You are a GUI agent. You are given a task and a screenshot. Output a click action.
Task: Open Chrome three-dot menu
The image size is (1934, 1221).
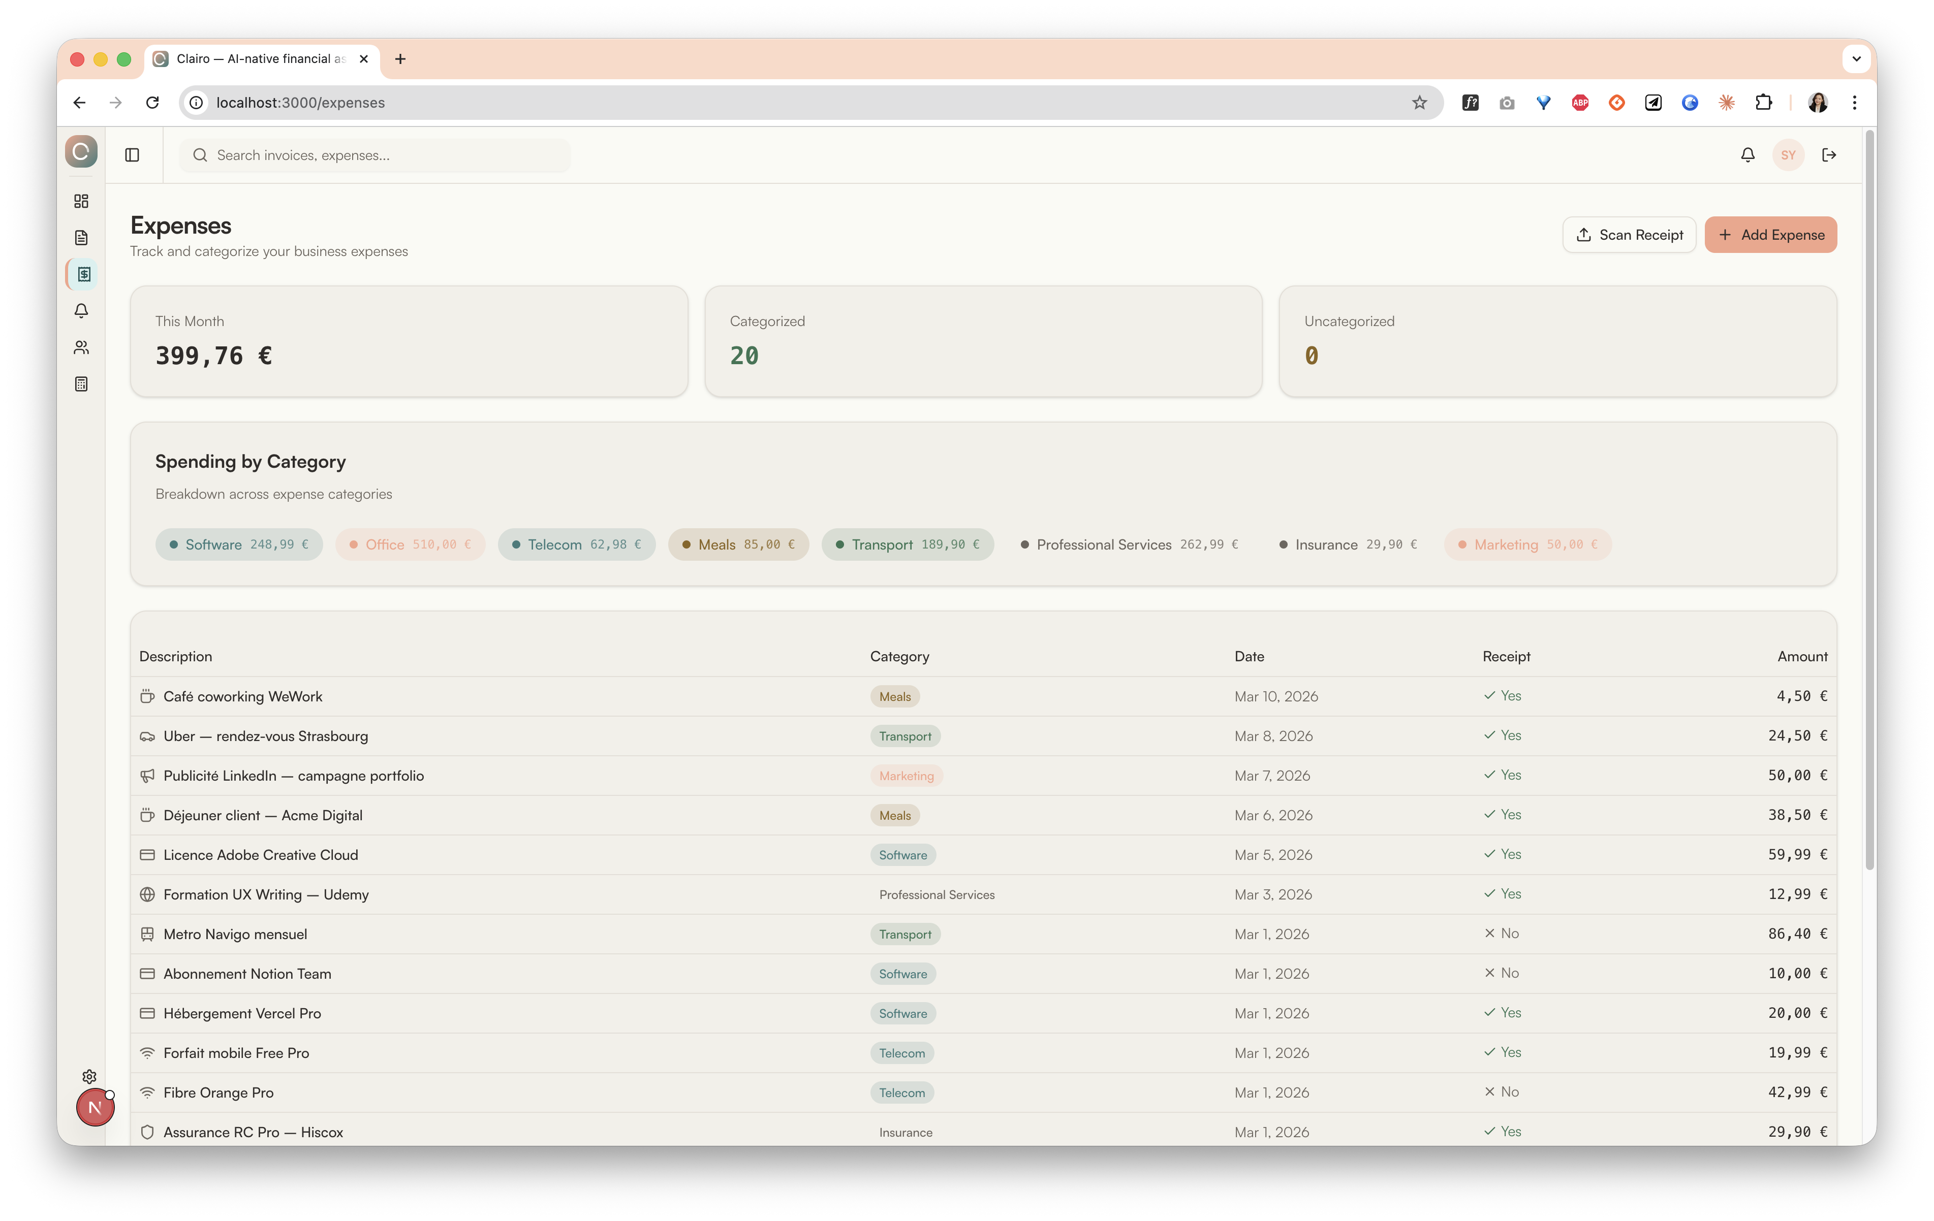pyautogui.click(x=1855, y=103)
